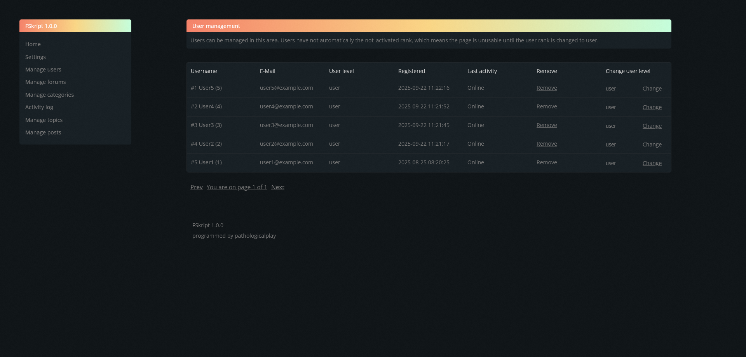Screen dimensions: 746x357
Task: Click the 'page 1 of 1' link
Action: pos(237,187)
